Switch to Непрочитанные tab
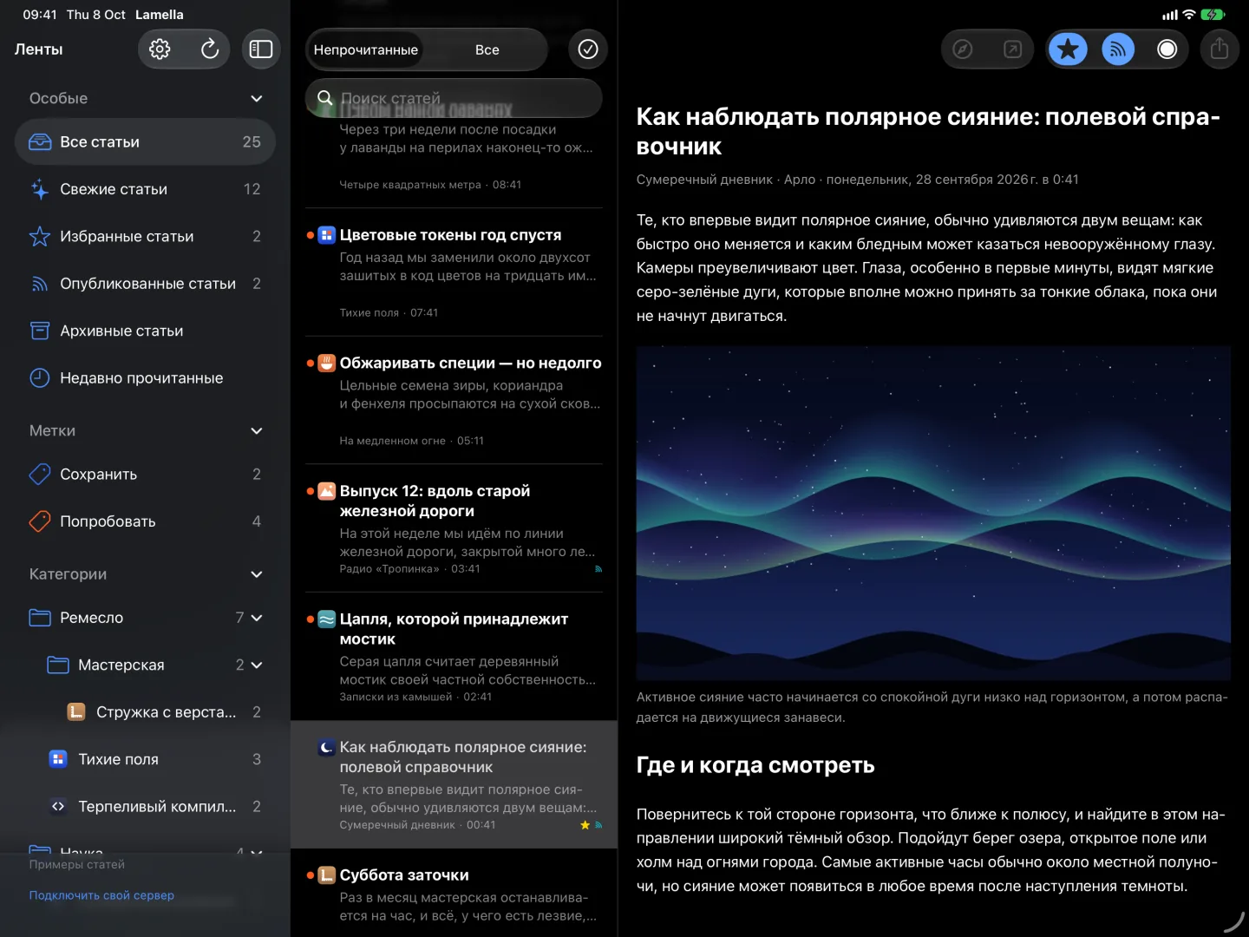This screenshot has width=1249, height=937. (x=366, y=49)
